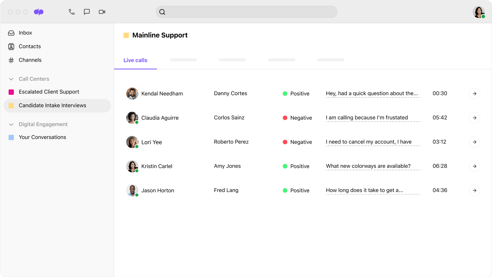Click the phone call icon in toolbar
Screen dimensions: 492x277
(x=72, y=12)
